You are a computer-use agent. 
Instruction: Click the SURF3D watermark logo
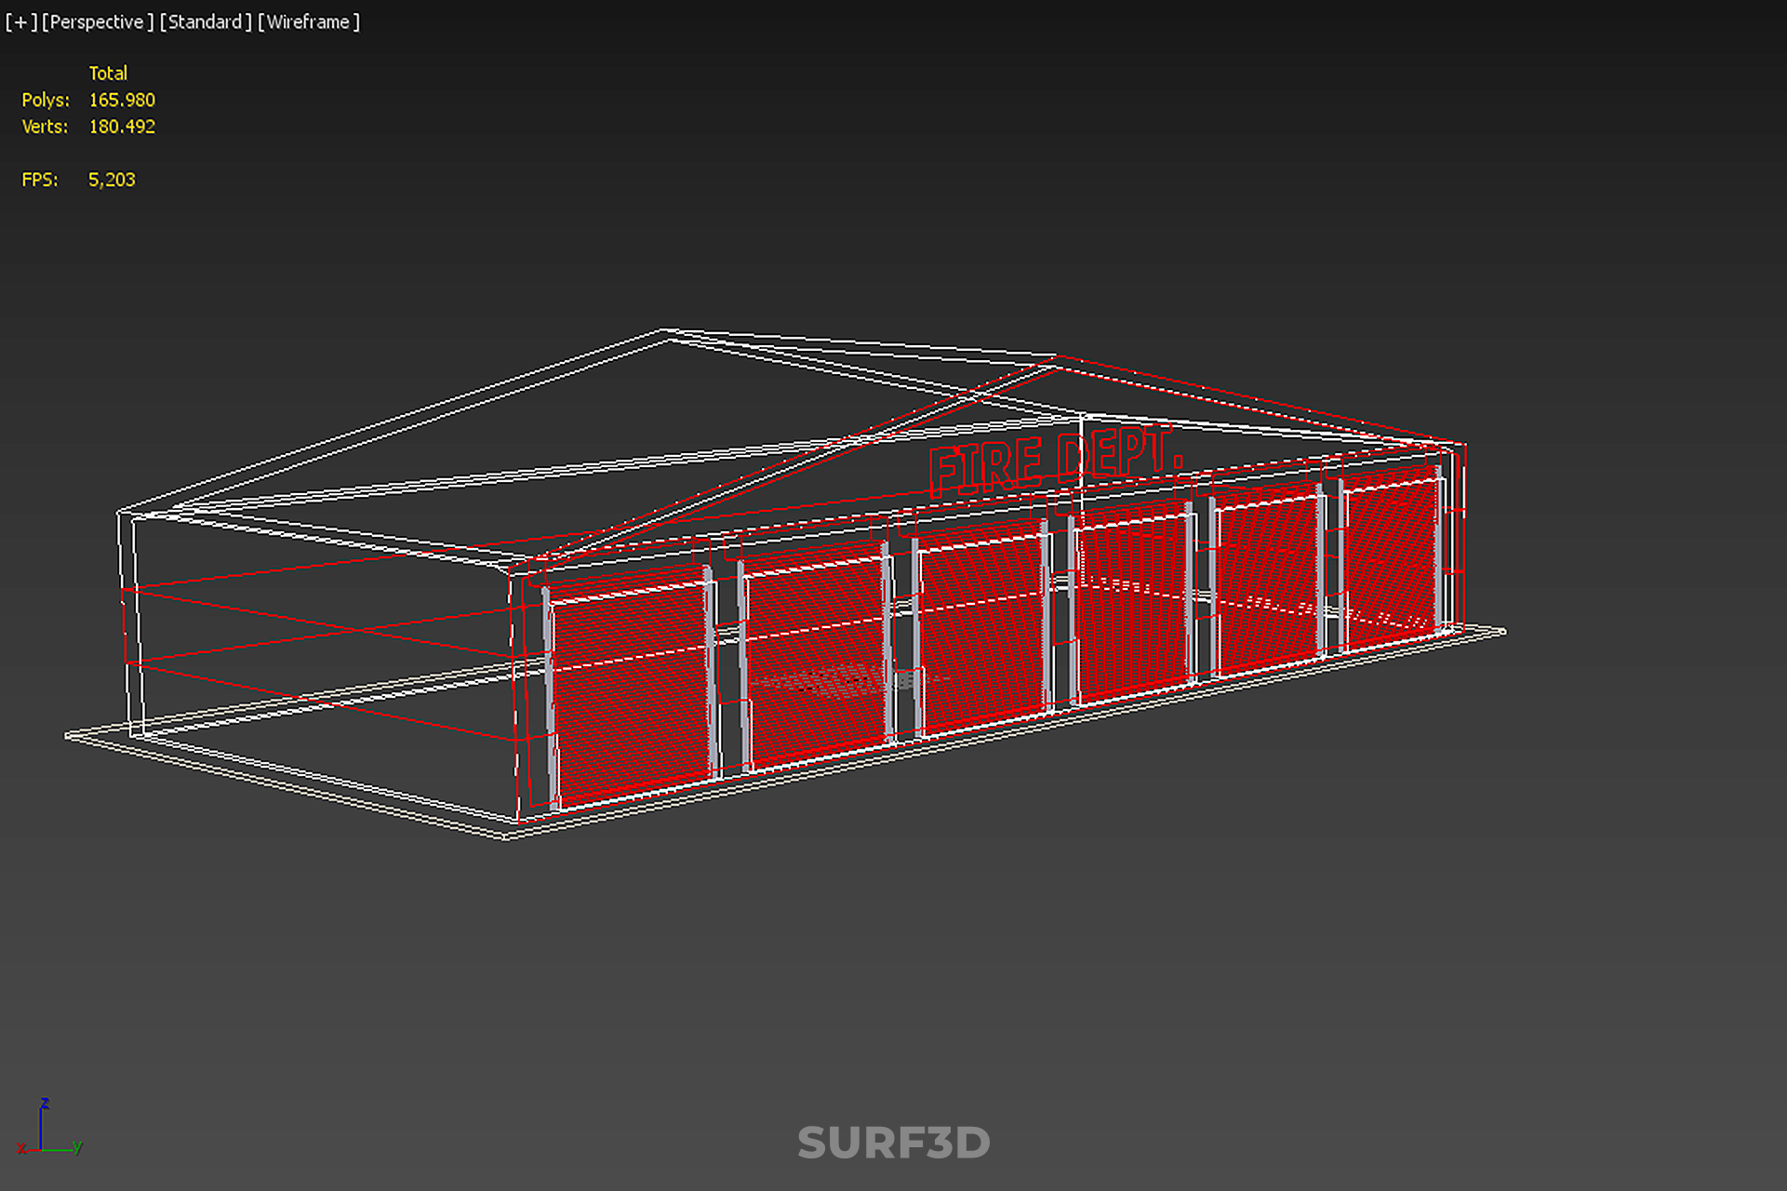coord(893,1143)
